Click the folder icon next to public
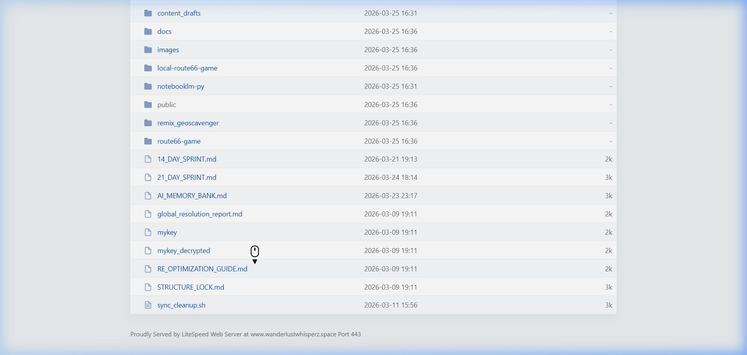Viewport: 747px width, 355px height. 148,105
